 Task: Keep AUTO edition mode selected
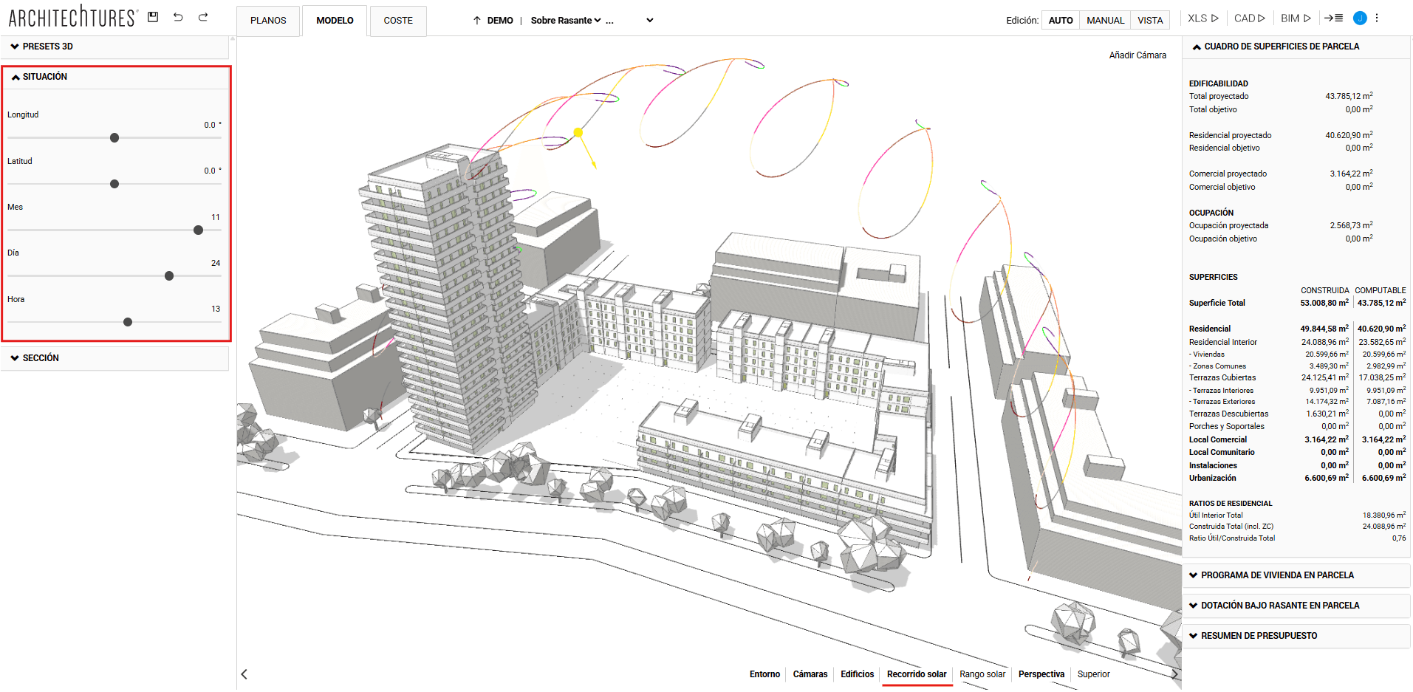[x=1061, y=20]
